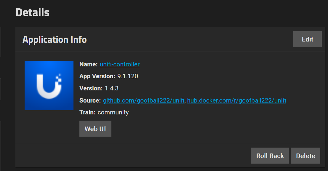The width and height of the screenshot is (328, 171).
Task: Open the hub.docker.com/r/goofball222/unifi link
Action: (x=236, y=100)
